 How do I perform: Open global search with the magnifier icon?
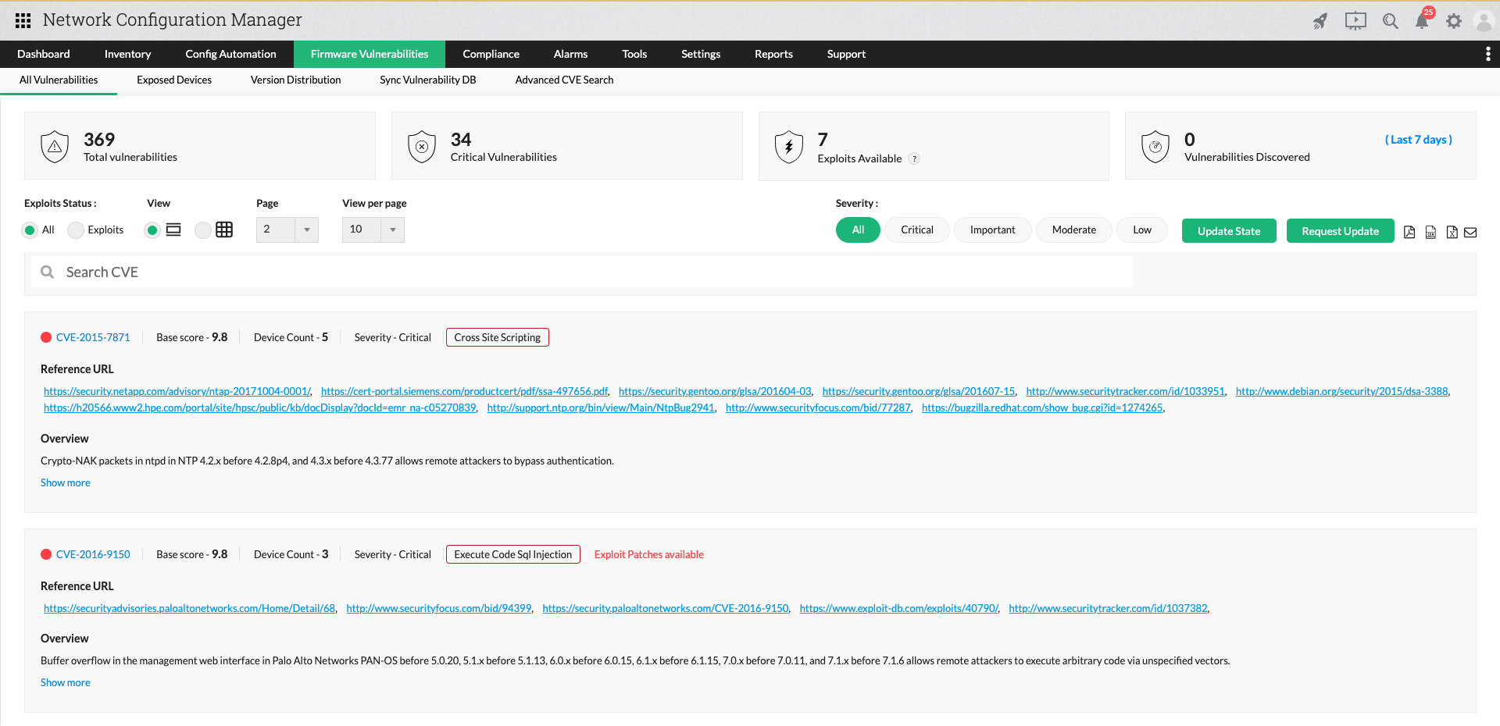1391,21
